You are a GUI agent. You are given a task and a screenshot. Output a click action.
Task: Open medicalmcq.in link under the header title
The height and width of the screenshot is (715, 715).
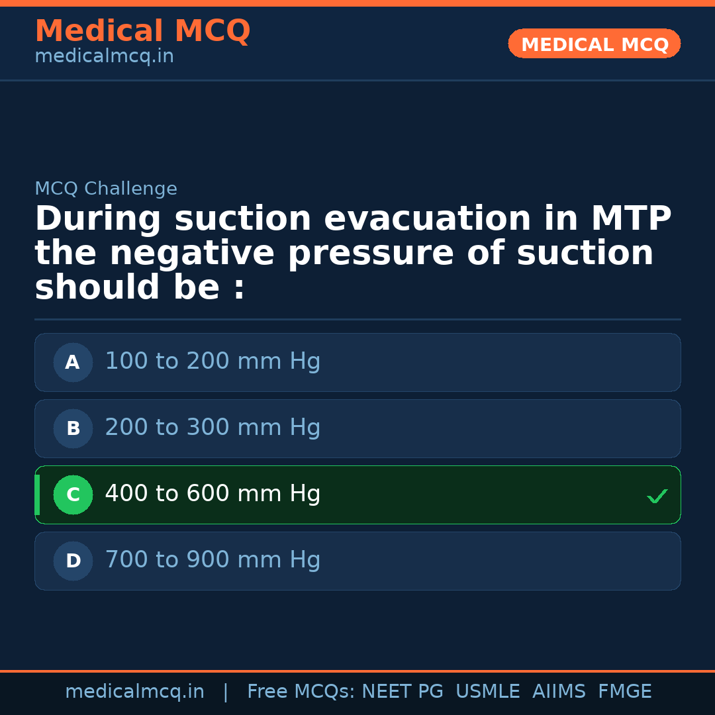[x=104, y=57]
